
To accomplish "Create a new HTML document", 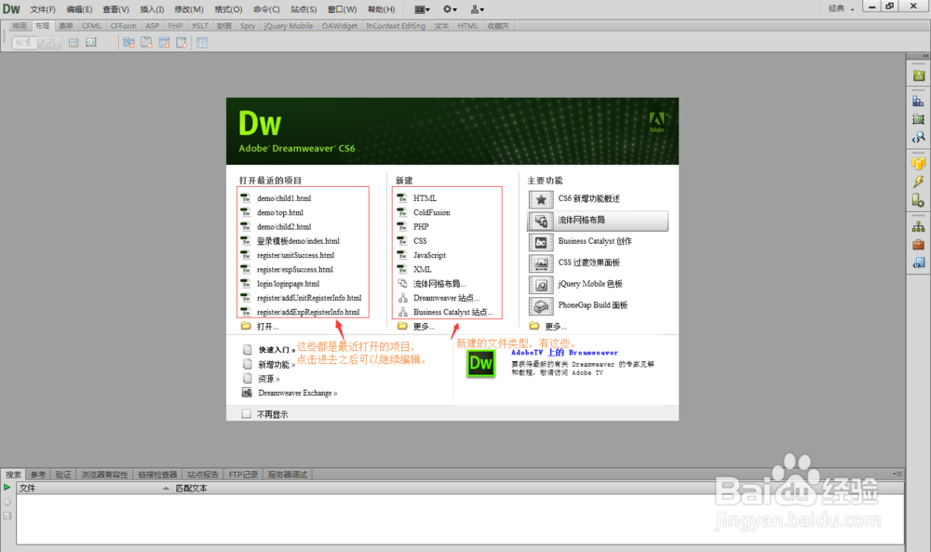I will [x=425, y=198].
